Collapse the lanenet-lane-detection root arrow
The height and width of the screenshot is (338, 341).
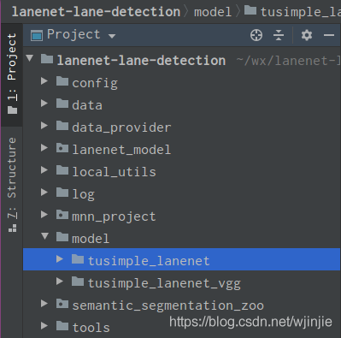[29, 58]
